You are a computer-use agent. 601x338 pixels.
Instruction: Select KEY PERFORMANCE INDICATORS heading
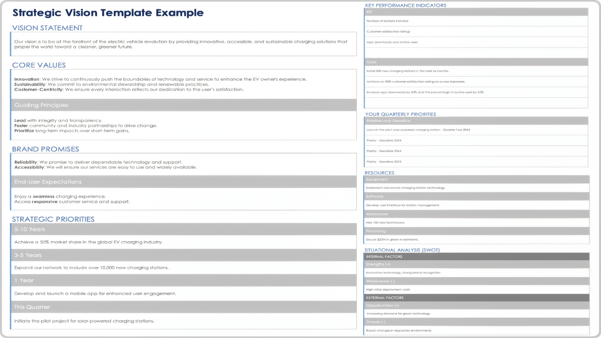406,5
